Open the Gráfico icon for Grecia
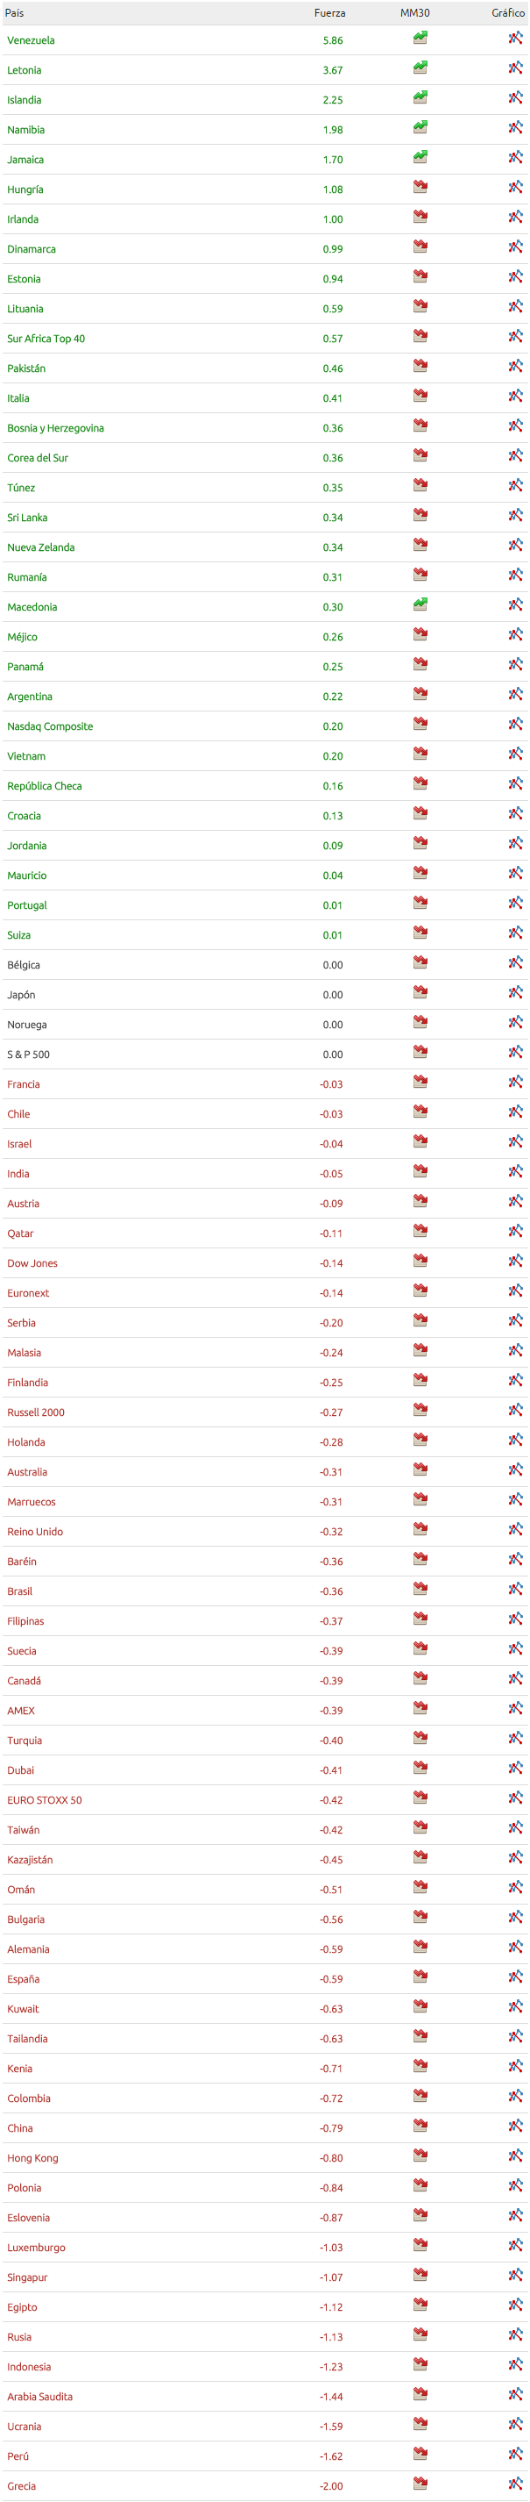This screenshot has height=2502, width=530. pos(515,2484)
